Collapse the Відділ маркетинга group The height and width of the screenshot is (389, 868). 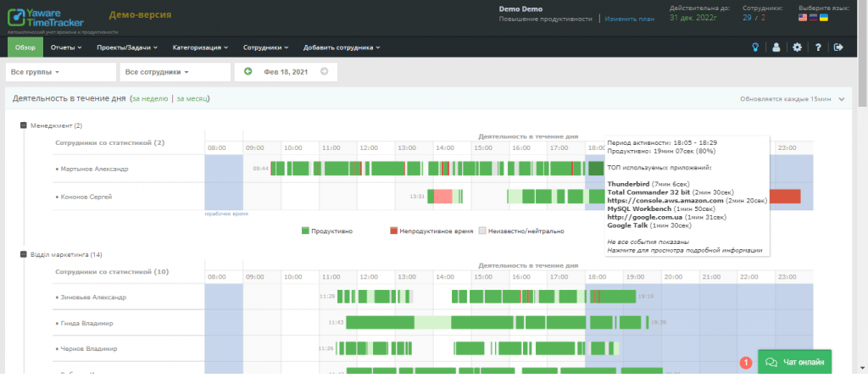tap(25, 254)
